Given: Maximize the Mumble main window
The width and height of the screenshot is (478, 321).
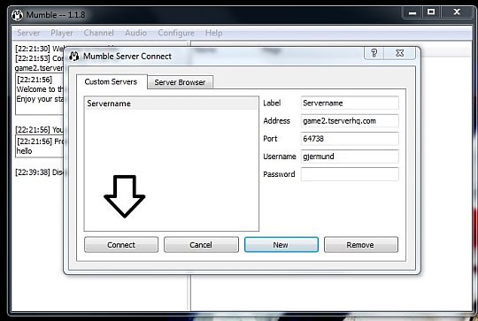Looking at the screenshot, I should click(x=431, y=12).
